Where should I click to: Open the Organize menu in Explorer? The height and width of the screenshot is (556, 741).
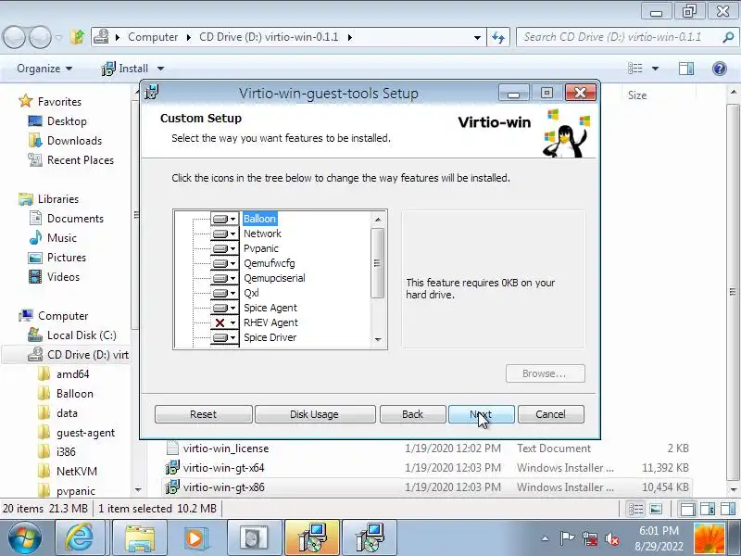tap(44, 69)
